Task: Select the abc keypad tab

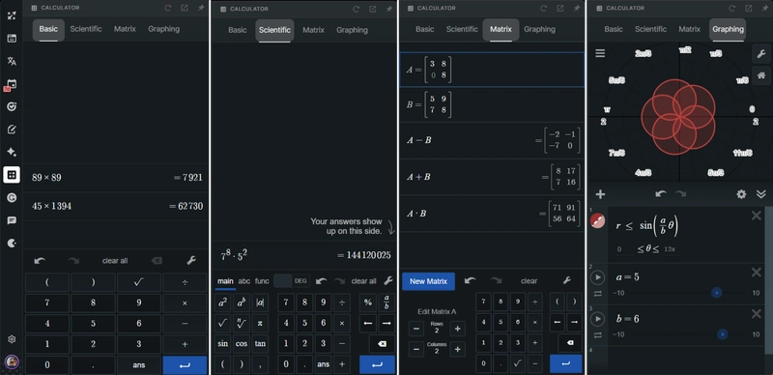Action: pyautogui.click(x=244, y=280)
